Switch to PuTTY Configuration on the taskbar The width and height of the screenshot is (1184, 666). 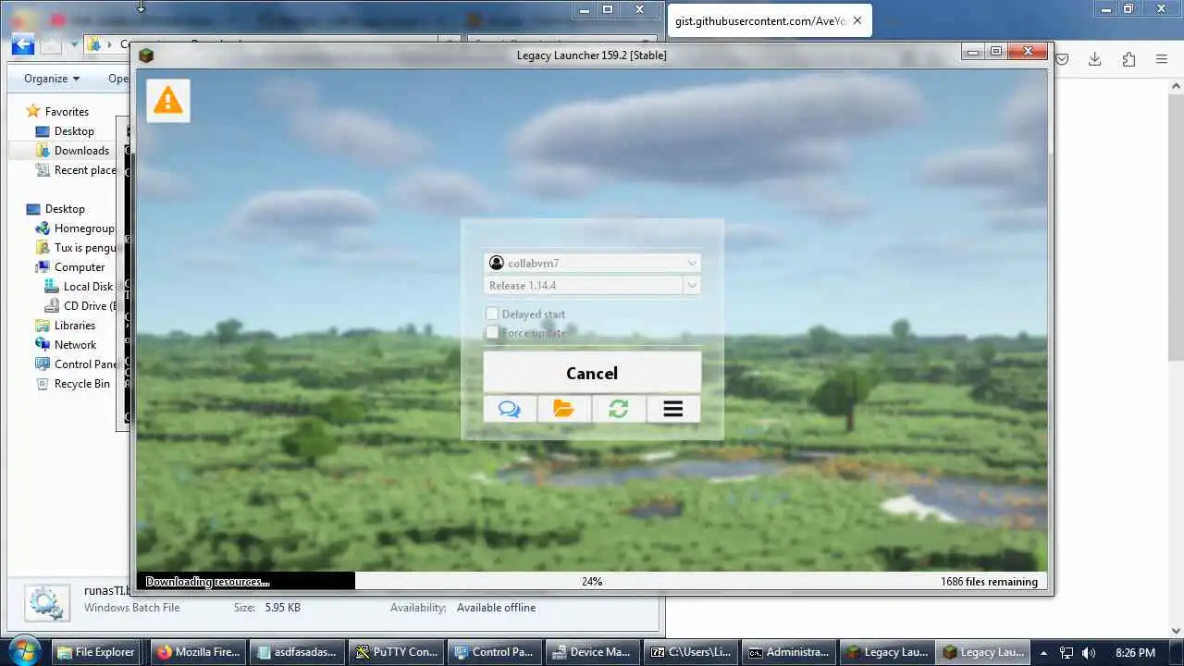(396, 652)
